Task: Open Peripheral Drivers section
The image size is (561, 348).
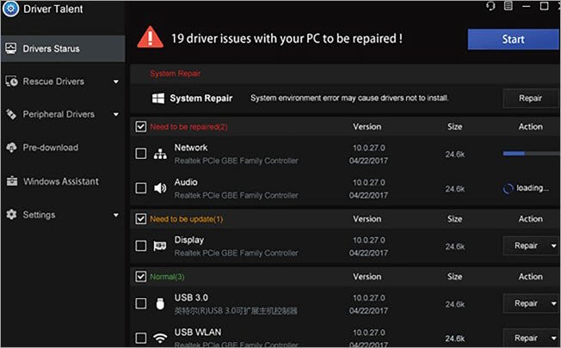Action: pyautogui.click(x=63, y=114)
